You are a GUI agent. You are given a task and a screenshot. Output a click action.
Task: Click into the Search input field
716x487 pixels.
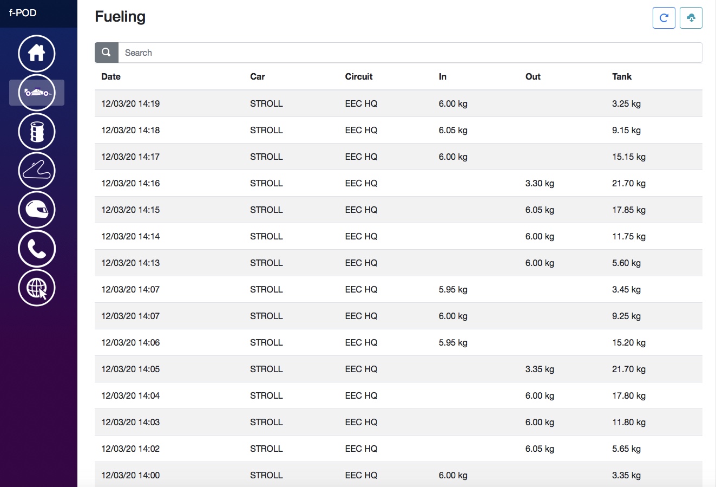click(x=409, y=53)
